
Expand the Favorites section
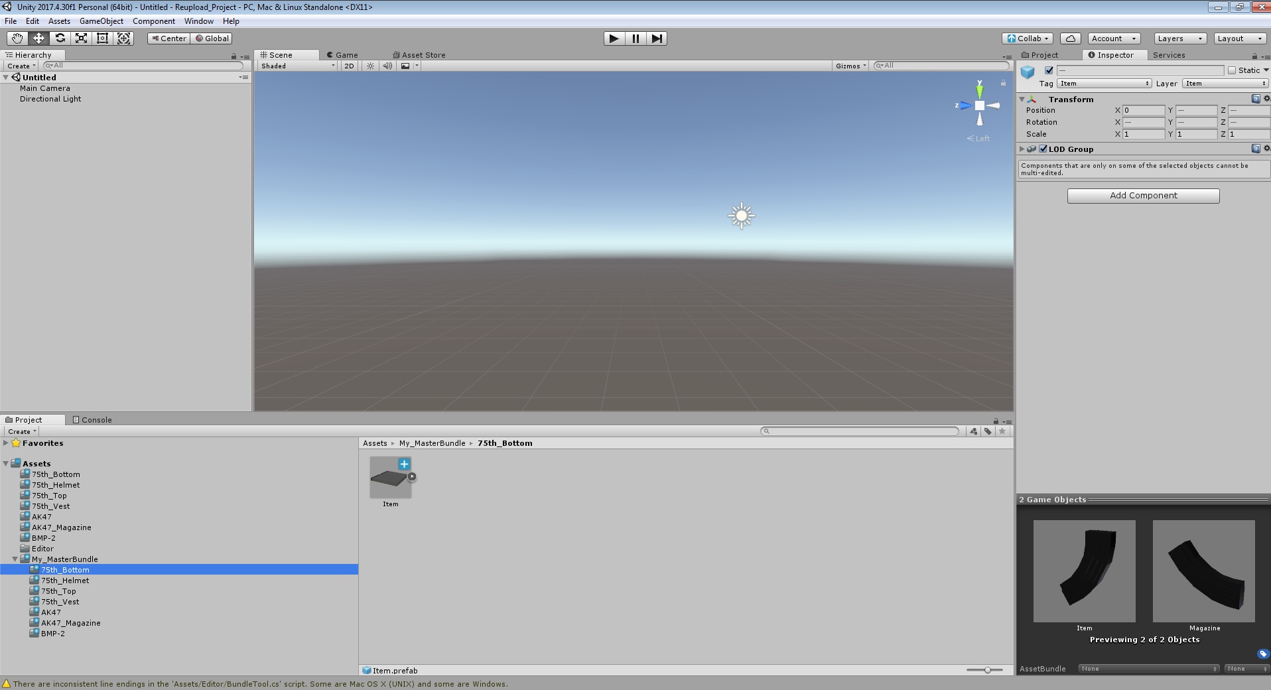click(6, 443)
